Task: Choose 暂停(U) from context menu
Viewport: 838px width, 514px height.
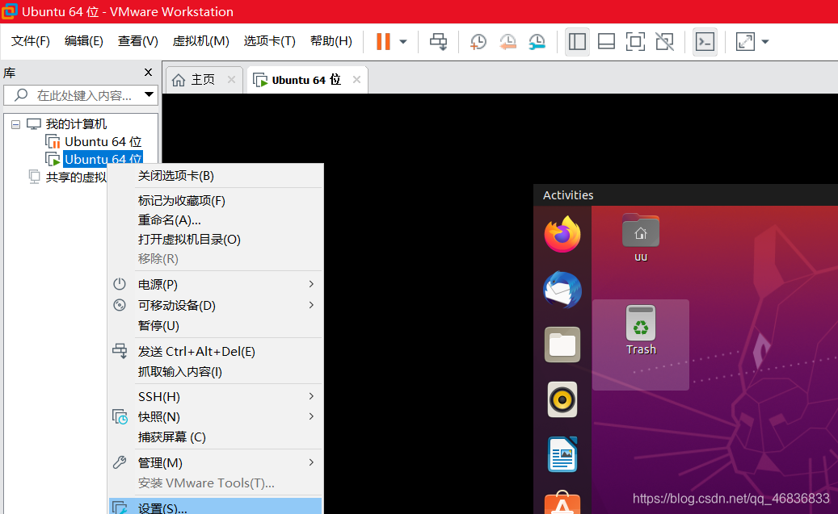Action: tap(216, 325)
